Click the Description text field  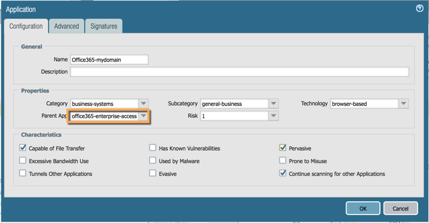click(x=239, y=72)
